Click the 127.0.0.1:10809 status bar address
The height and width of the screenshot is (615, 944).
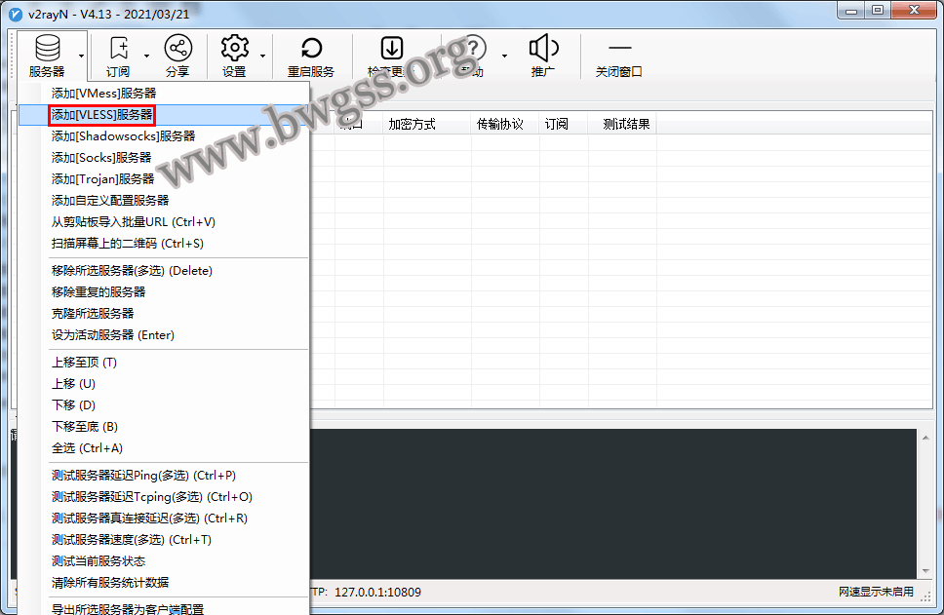(x=377, y=593)
